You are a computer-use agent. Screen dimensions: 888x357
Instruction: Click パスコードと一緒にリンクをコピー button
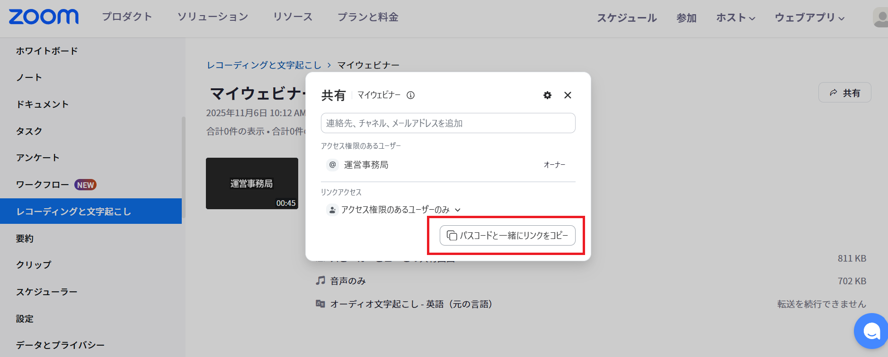(507, 236)
